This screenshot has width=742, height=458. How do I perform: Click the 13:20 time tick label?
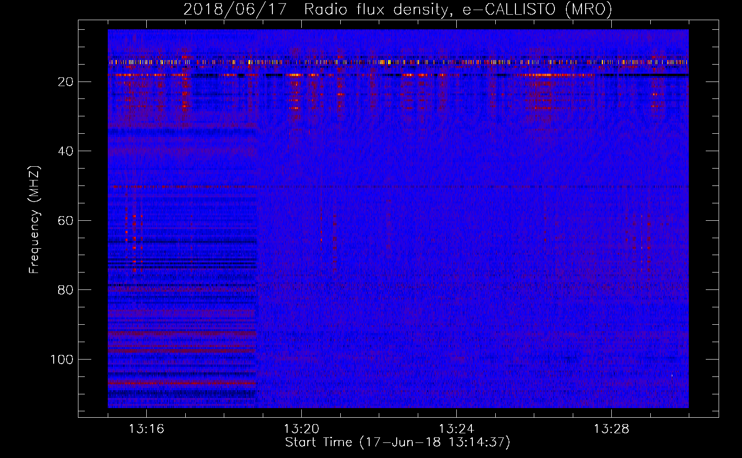click(301, 429)
